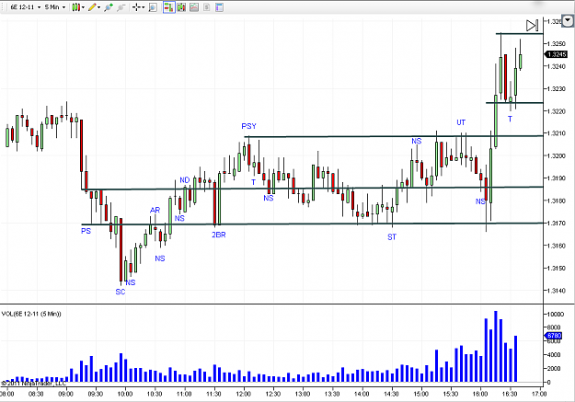Open the data series icon
The height and width of the screenshot is (402, 575).
[x=181, y=7]
